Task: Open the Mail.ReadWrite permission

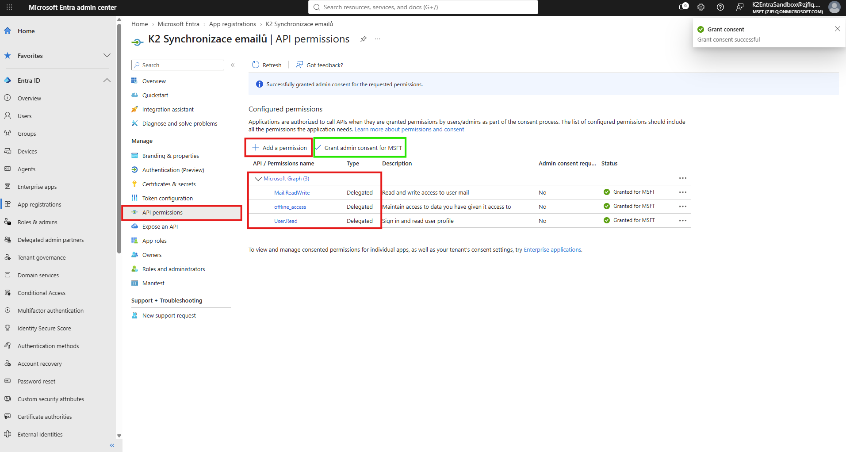Action: pos(292,193)
